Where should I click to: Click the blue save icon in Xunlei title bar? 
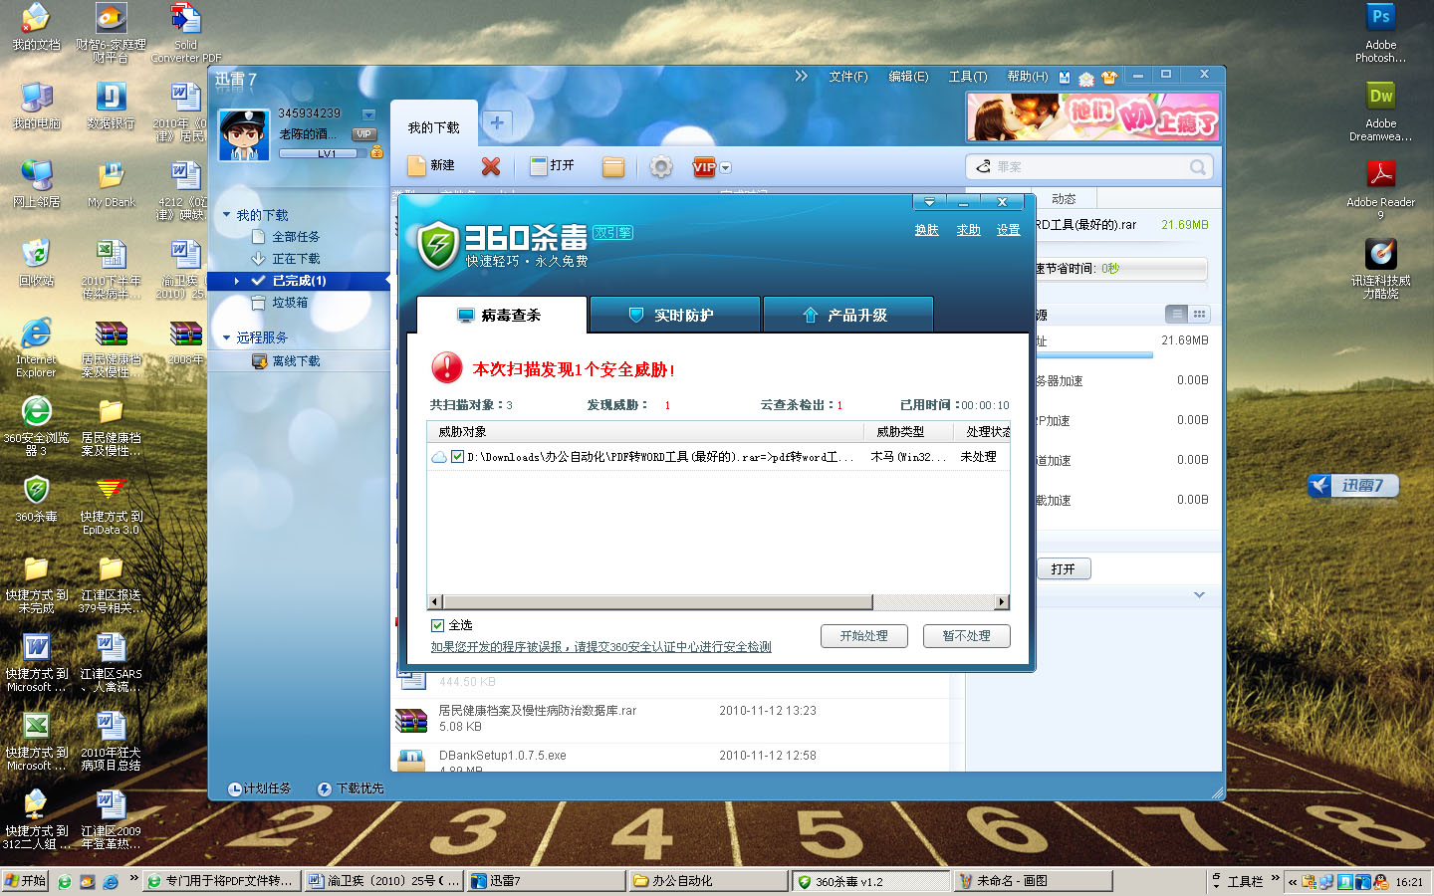(1066, 78)
